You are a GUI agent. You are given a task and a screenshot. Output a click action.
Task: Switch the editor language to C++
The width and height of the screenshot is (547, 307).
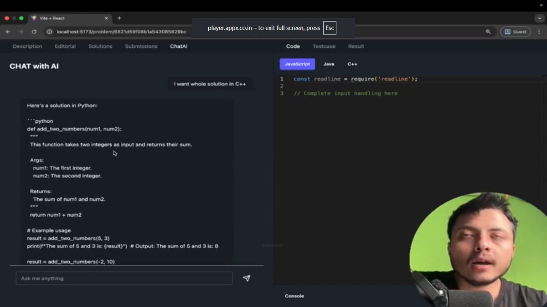point(352,64)
